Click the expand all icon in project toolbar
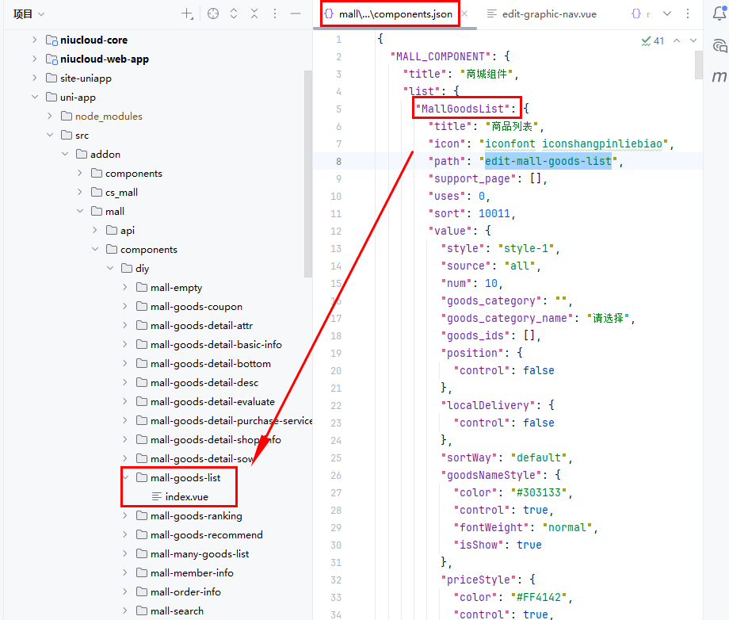729x620 pixels. [x=234, y=13]
